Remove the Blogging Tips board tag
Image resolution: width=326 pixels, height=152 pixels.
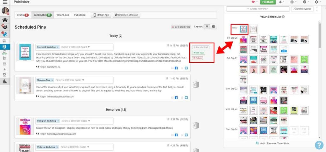click(52, 80)
